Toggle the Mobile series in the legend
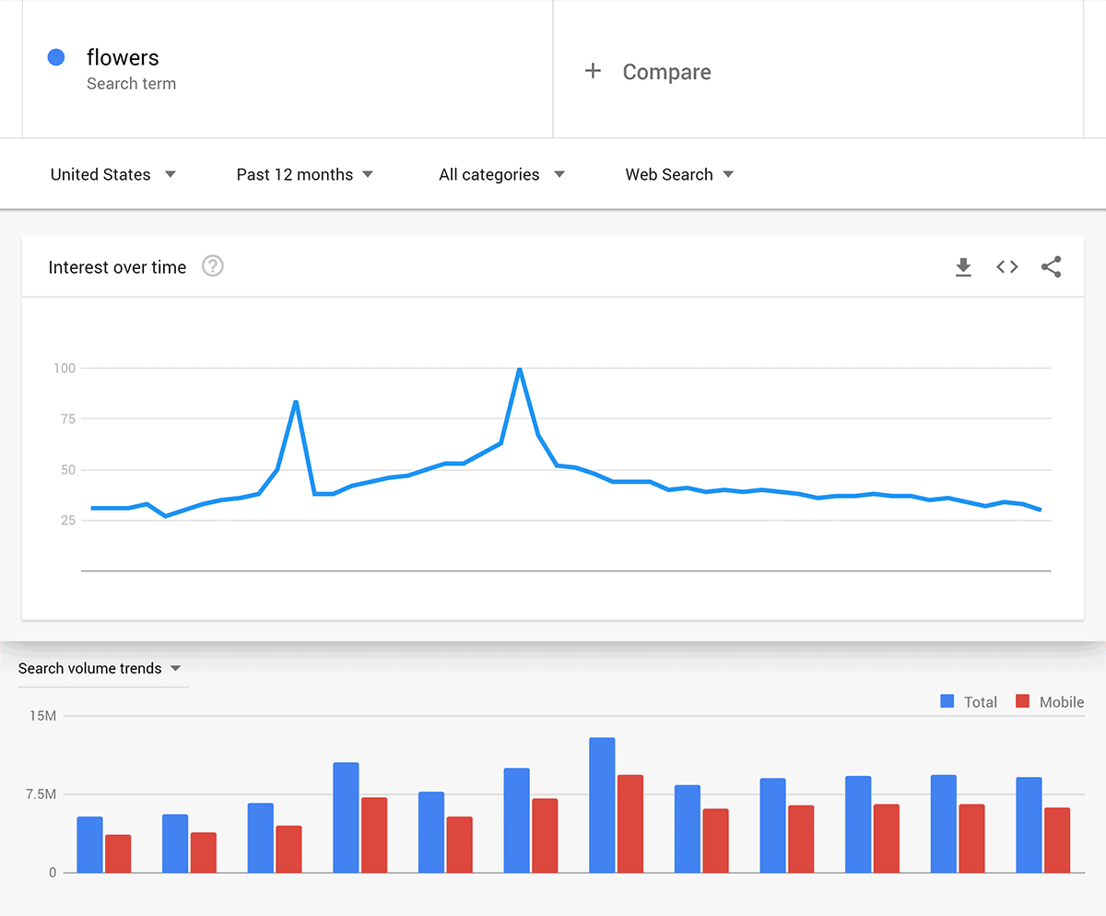Image resolution: width=1106 pixels, height=916 pixels. [x=1051, y=701]
